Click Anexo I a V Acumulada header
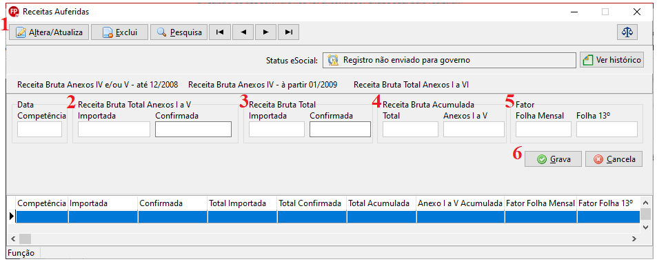657x264 pixels. point(461,203)
